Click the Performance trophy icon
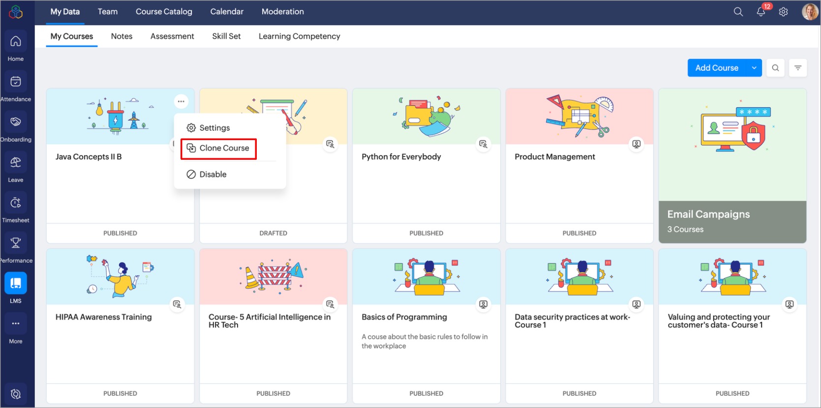Viewport: 821px width, 408px height. (16, 243)
